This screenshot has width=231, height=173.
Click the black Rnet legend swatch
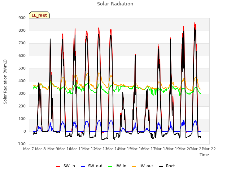[x=161, y=167]
